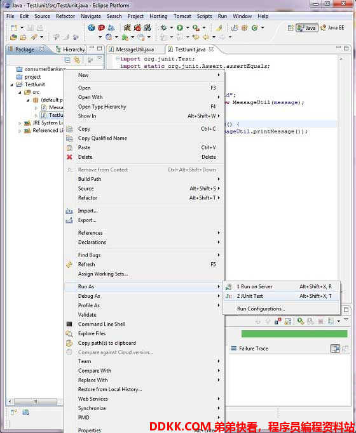Maximize the editor area using its maximize icon
Screen dimensions: 356x433
pos(346,48)
